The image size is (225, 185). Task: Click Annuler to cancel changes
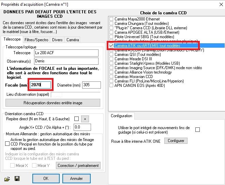click(76, 178)
